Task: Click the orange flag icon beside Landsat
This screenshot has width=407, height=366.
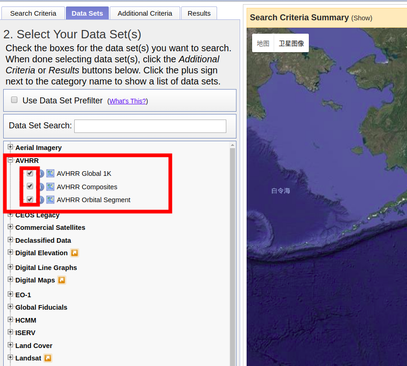Action: (x=48, y=358)
